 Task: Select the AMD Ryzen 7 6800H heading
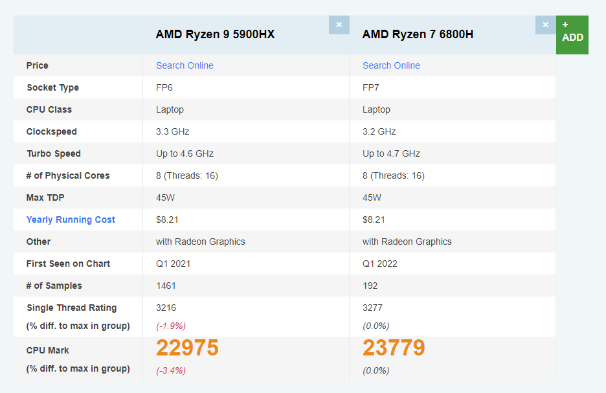pos(418,34)
